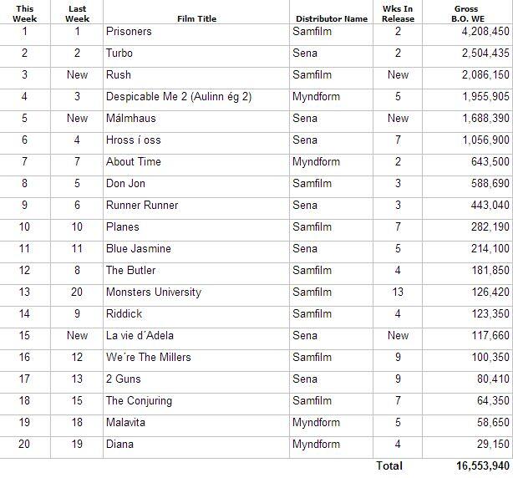Click the La vie d'Adela title
Image resolution: width=513 pixels, height=478 pixels.
140,336
